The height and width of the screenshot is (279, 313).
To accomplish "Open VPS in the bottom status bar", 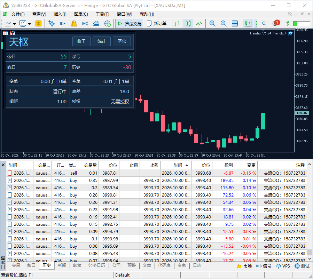I will click(x=283, y=266).
